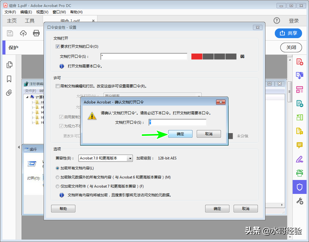Click the print icon in toolbar
The height and width of the screenshot is (242, 309).
click(36, 33)
